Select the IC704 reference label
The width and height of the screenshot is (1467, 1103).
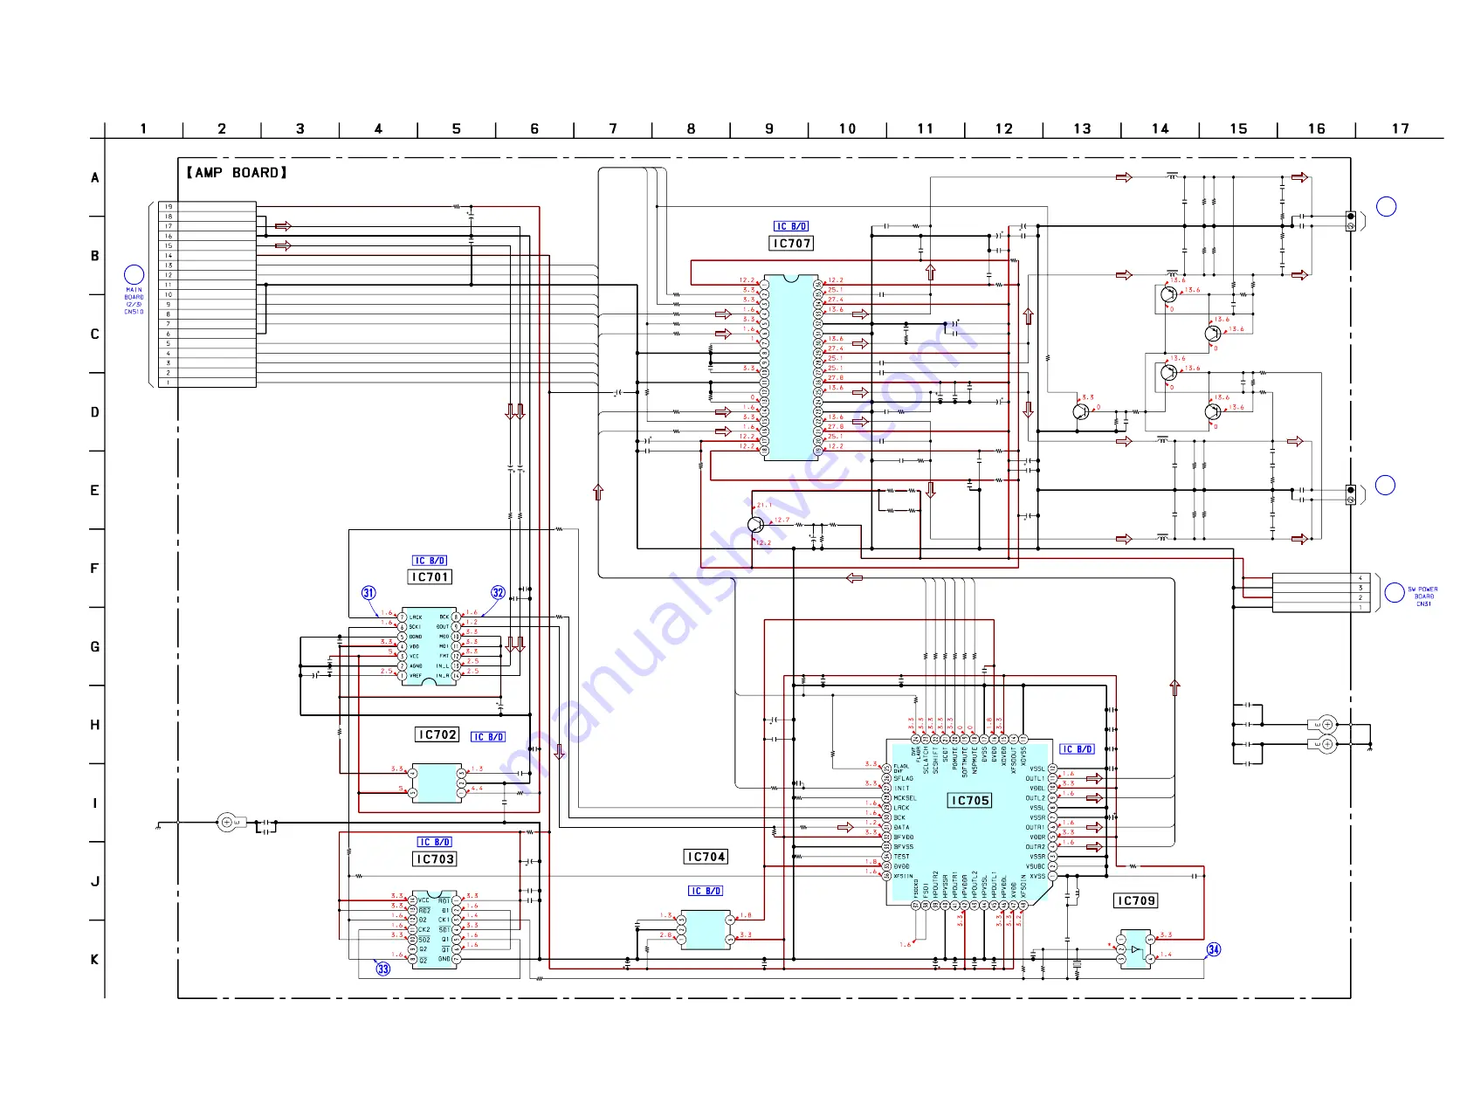(706, 857)
